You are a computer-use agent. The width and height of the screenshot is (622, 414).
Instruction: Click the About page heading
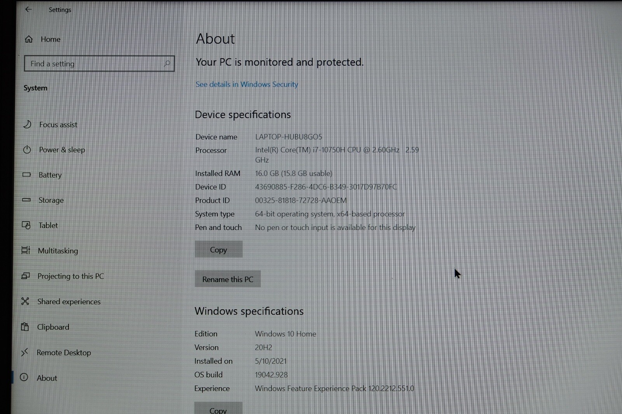(x=215, y=39)
